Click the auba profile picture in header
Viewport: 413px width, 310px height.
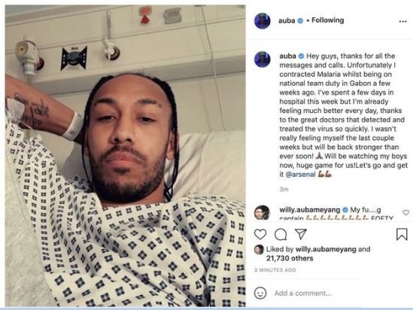[x=262, y=20]
